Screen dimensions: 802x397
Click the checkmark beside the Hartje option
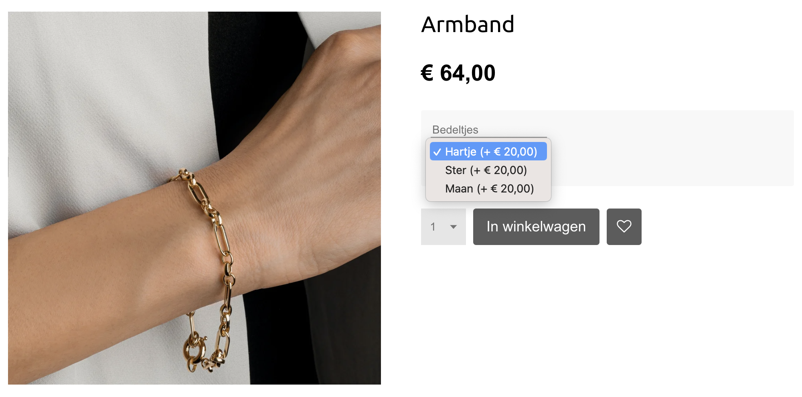click(x=437, y=152)
